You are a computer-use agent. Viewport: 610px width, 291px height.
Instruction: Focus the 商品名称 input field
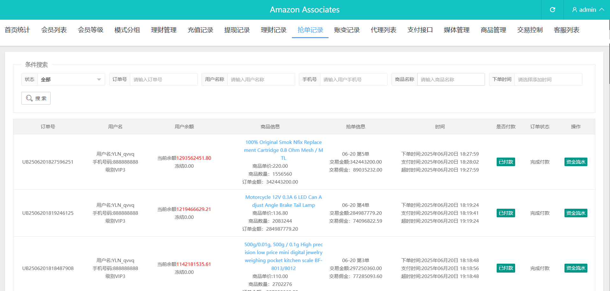pyautogui.click(x=451, y=79)
